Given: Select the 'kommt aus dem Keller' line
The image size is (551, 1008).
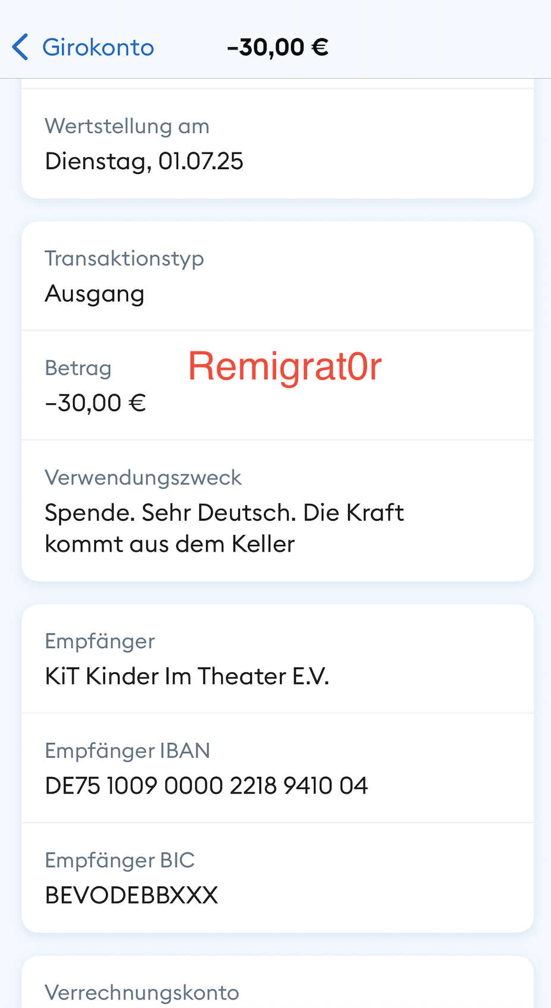Looking at the screenshot, I should coord(170,545).
